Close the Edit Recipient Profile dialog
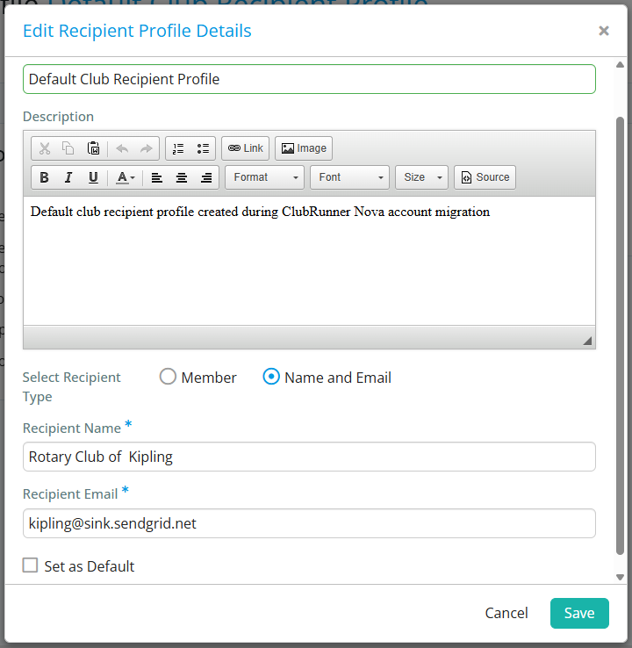 tap(604, 31)
